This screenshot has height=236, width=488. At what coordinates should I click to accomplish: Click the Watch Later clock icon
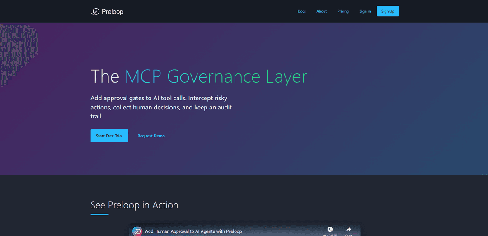(330, 230)
